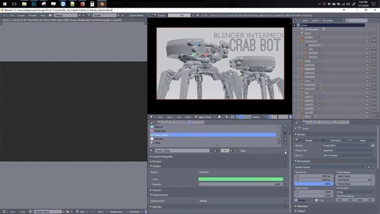Open the Object menu in 3D header
The height and width of the screenshot is (214, 380).
188,117
